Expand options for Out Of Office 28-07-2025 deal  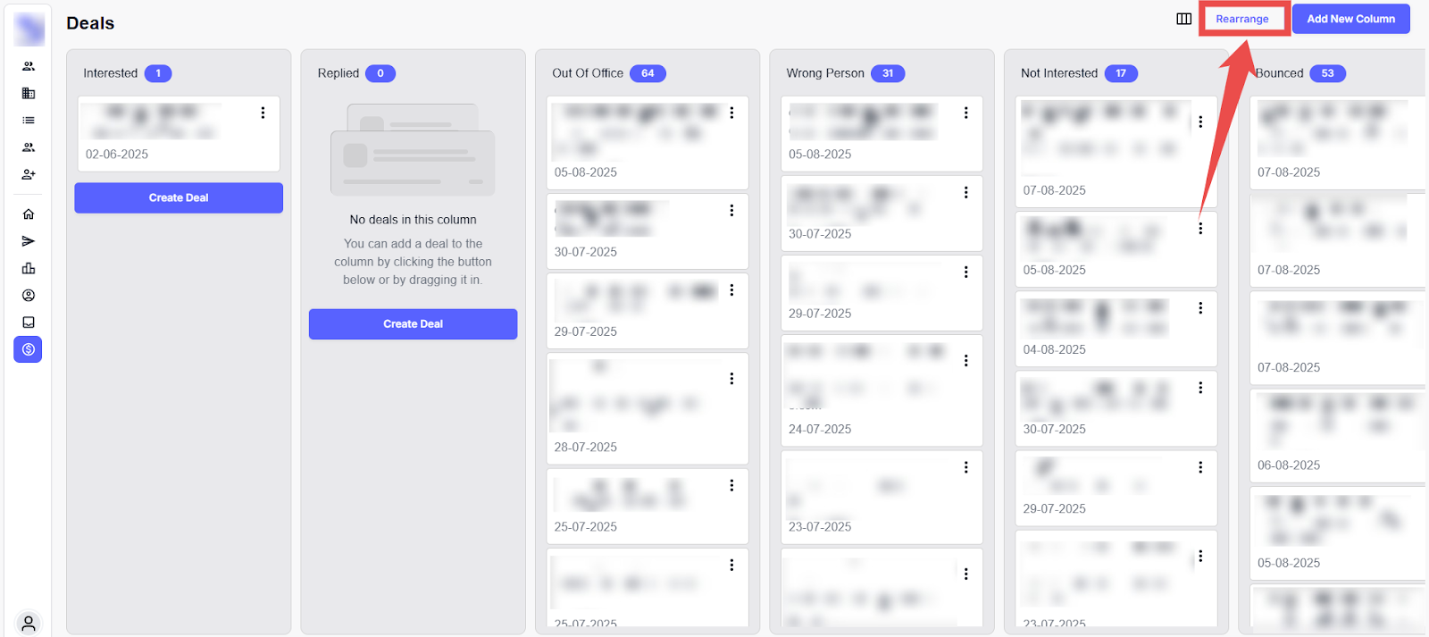(x=731, y=379)
